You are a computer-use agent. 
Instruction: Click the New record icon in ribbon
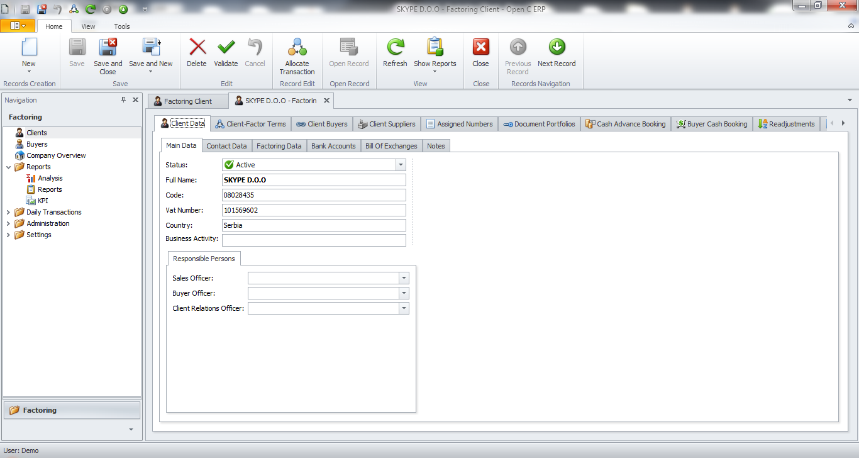click(29, 48)
